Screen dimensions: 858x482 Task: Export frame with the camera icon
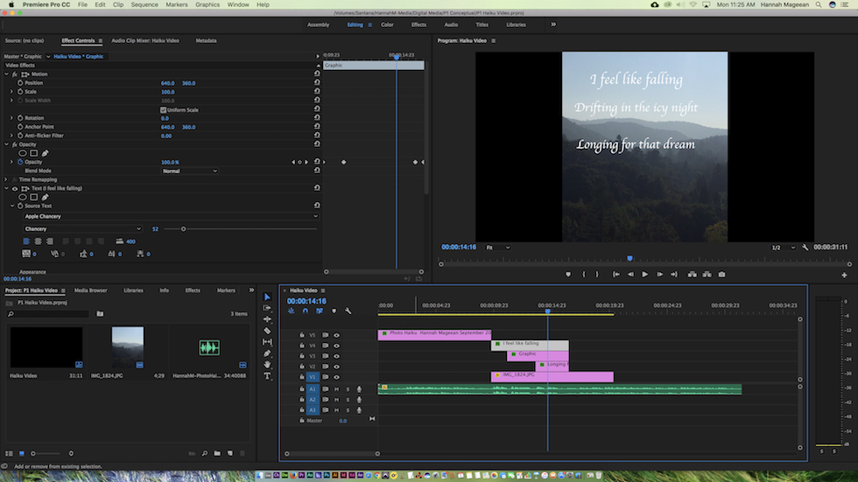[x=721, y=275]
